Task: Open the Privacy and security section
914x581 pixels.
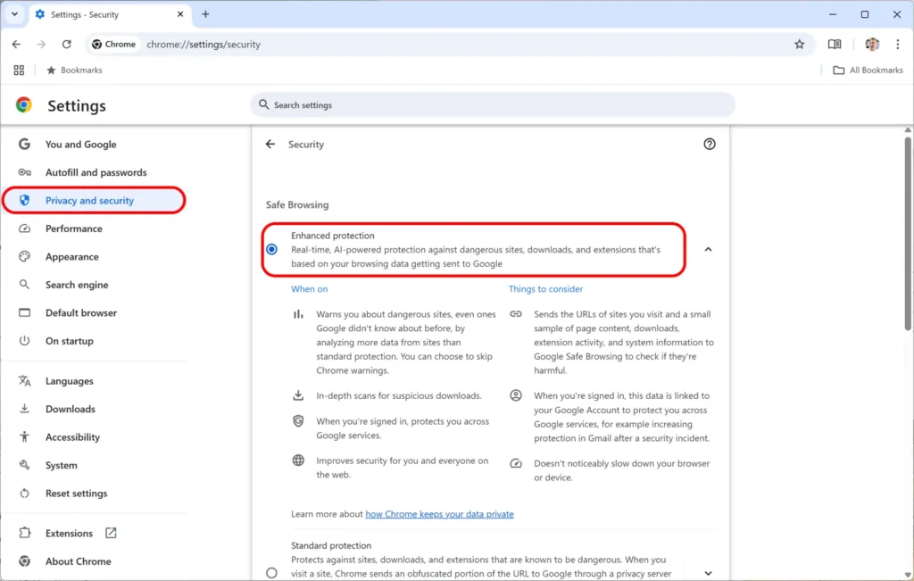Action: coord(88,200)
